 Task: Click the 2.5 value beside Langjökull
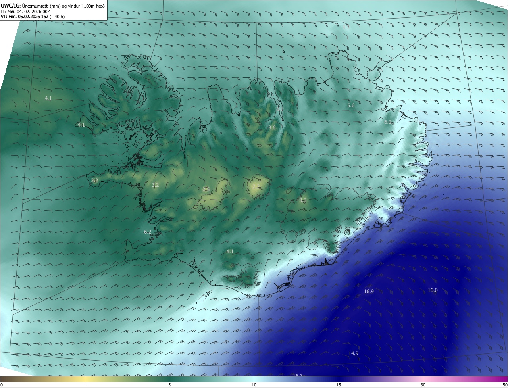[206, 190]
